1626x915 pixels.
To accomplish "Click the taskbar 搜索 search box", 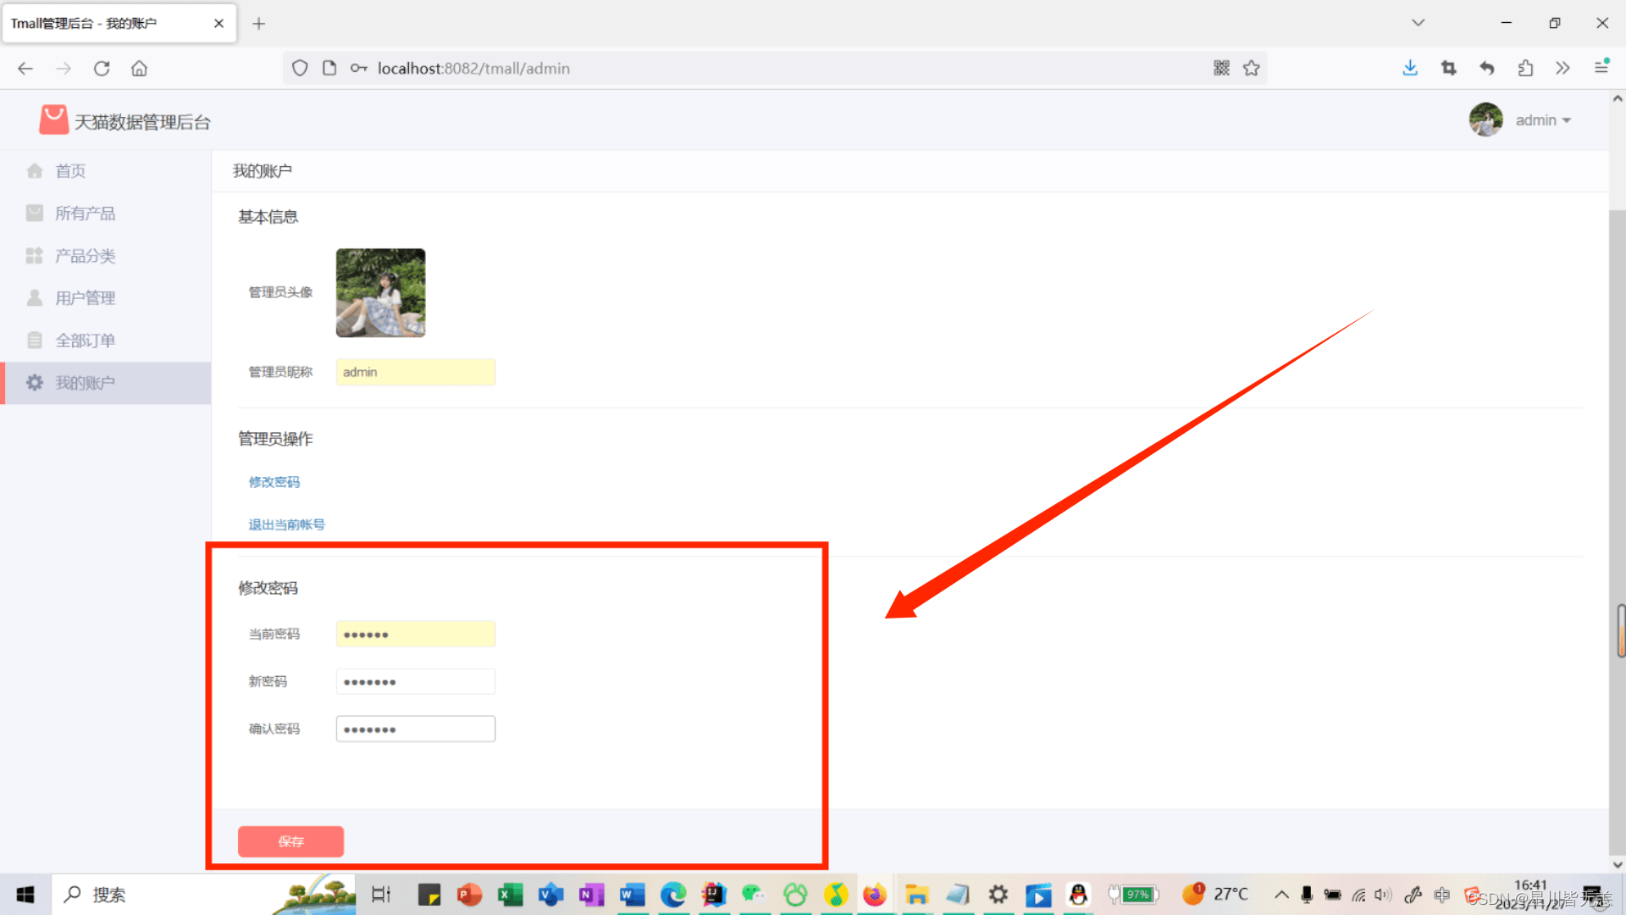I will click(203, 895).
